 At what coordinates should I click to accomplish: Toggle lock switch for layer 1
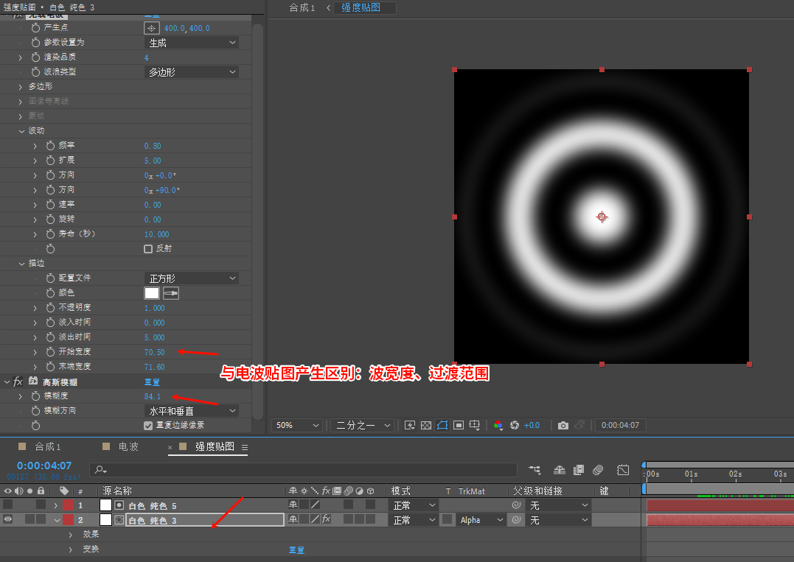click(x=41, y=505)
